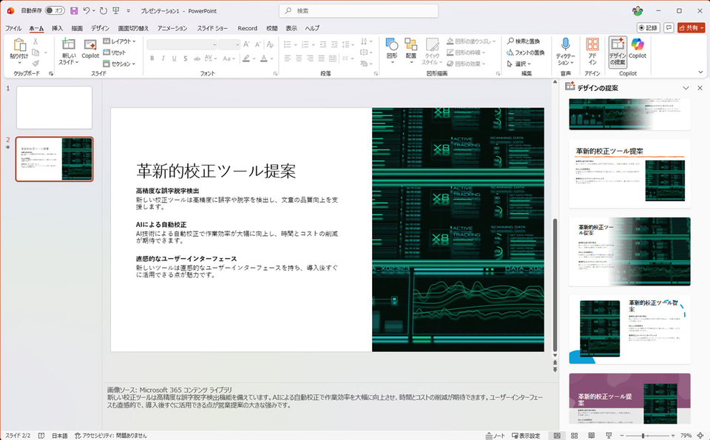Open the colorful Copilot button in ribbon
This screenshot has width=710, height=440.
pyautogui.click(x=637, y=48)
